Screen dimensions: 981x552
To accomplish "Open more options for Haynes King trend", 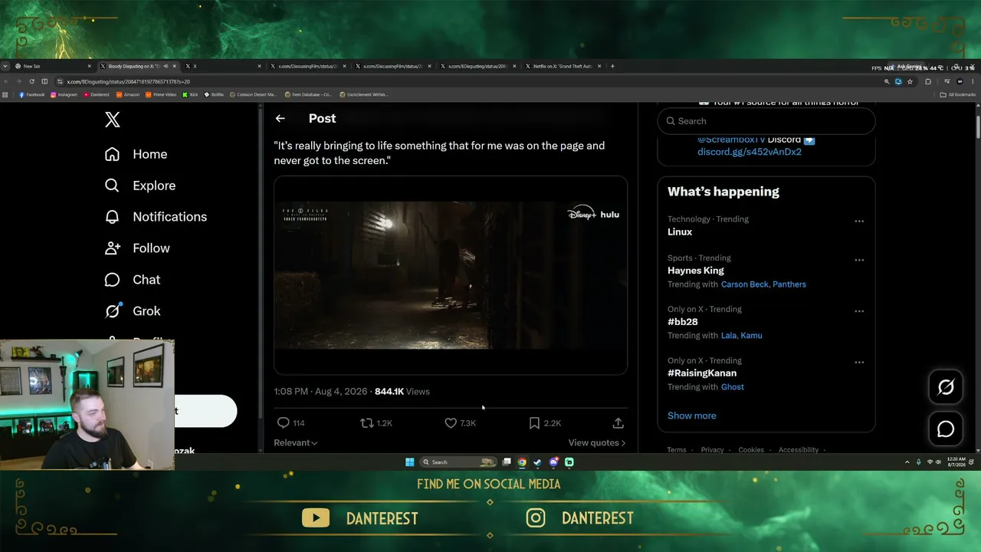I will tap(859, 260).
